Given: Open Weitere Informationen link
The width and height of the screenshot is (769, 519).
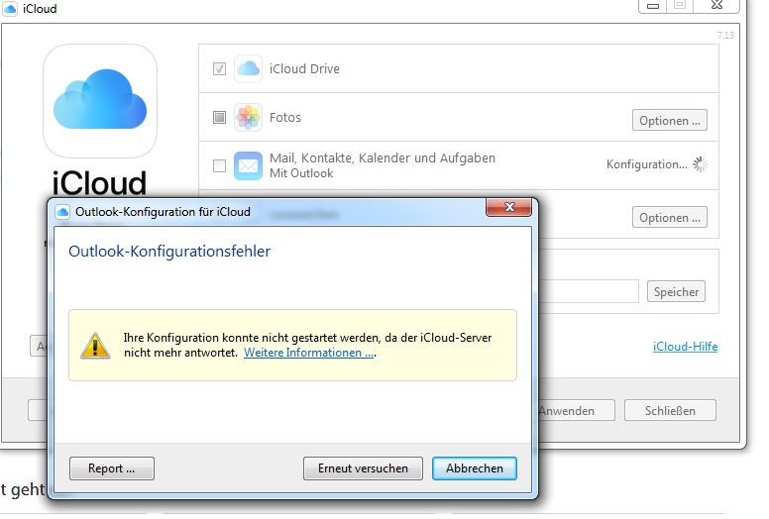Looking at the screenshot, I should point(309,353).
